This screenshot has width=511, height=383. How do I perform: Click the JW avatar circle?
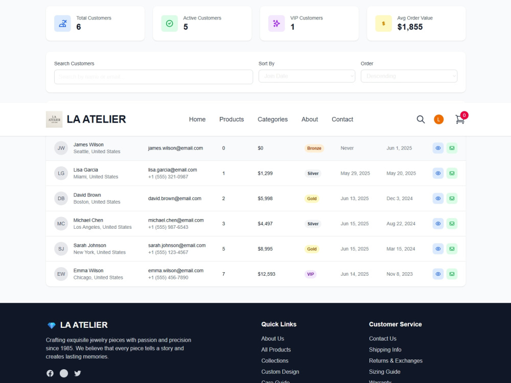pos(61,148)
